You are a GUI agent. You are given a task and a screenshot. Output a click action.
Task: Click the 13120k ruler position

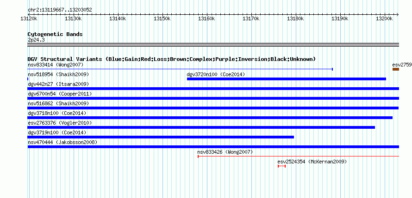point(29,18)
